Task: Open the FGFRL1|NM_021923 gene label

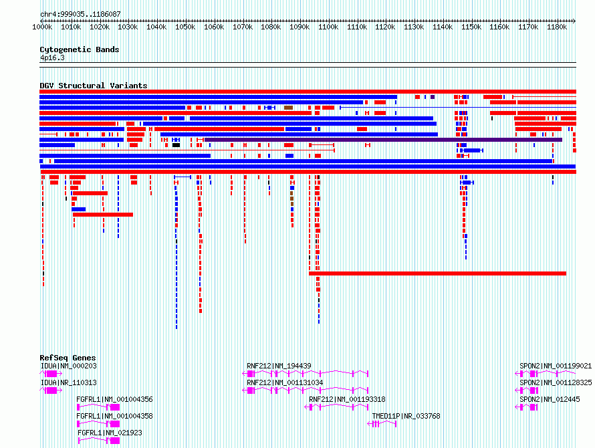Action: 110,433
